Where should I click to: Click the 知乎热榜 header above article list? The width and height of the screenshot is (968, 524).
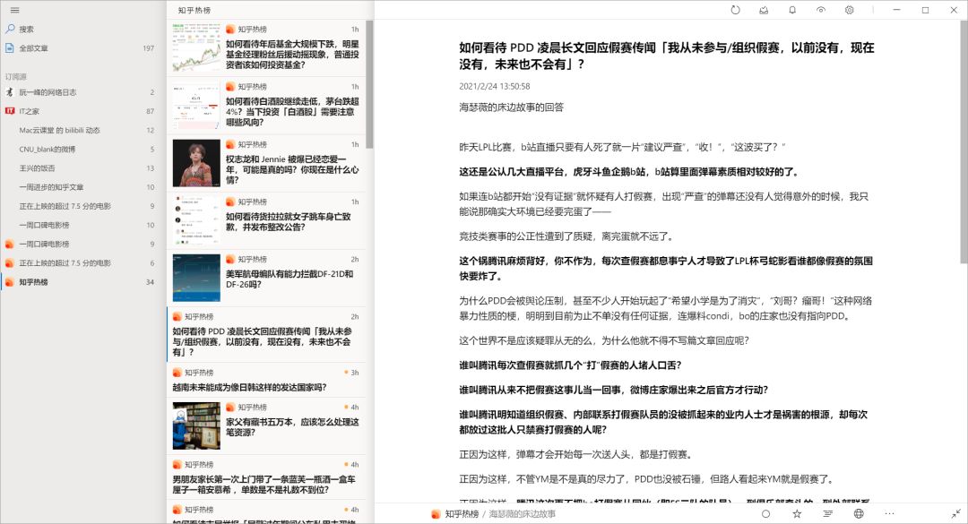(194, 11)
